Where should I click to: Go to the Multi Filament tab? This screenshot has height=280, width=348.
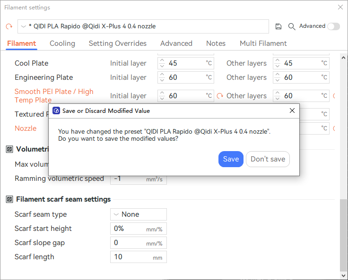coord(263,43)
